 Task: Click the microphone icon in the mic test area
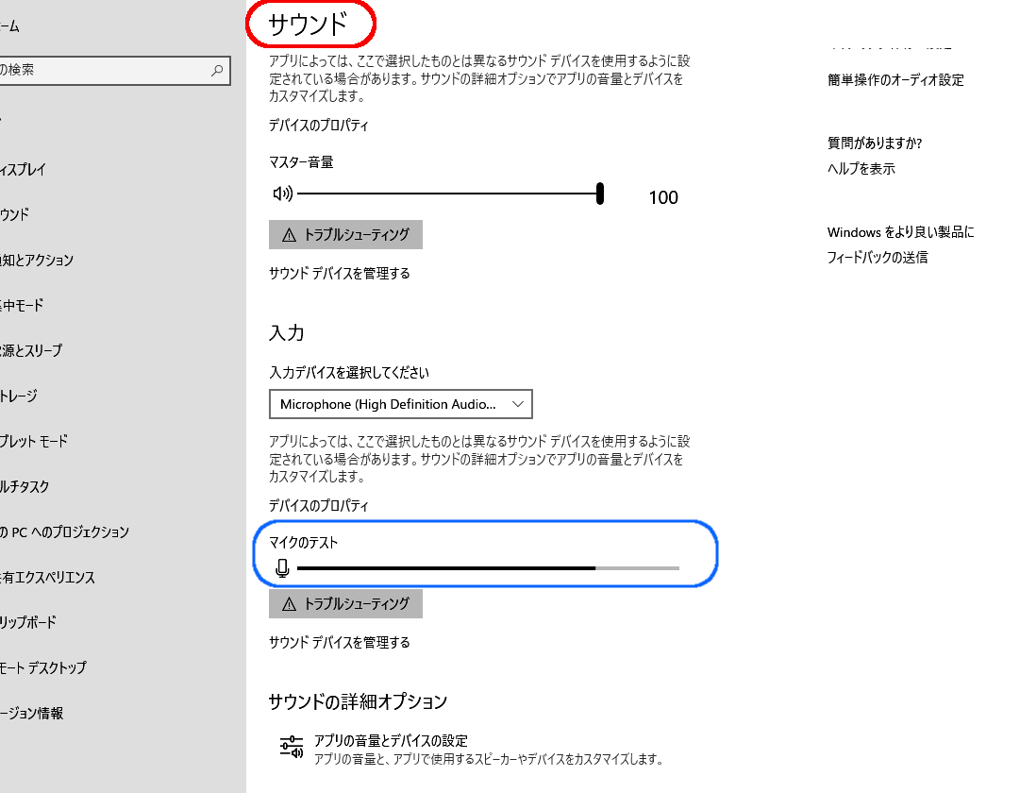click(x=282, y=567)
